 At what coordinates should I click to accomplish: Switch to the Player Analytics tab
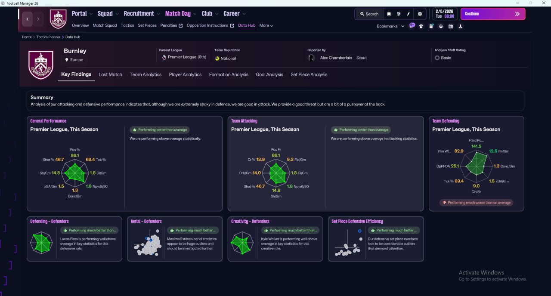[x=185, y=74]
